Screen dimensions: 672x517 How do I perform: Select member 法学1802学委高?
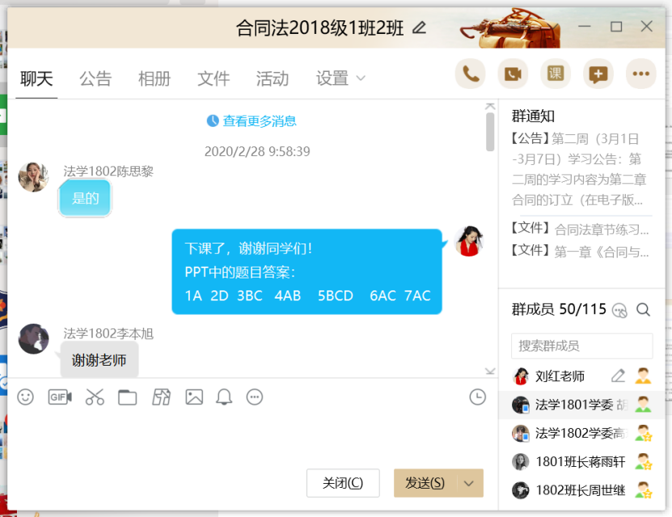[582, 433]
